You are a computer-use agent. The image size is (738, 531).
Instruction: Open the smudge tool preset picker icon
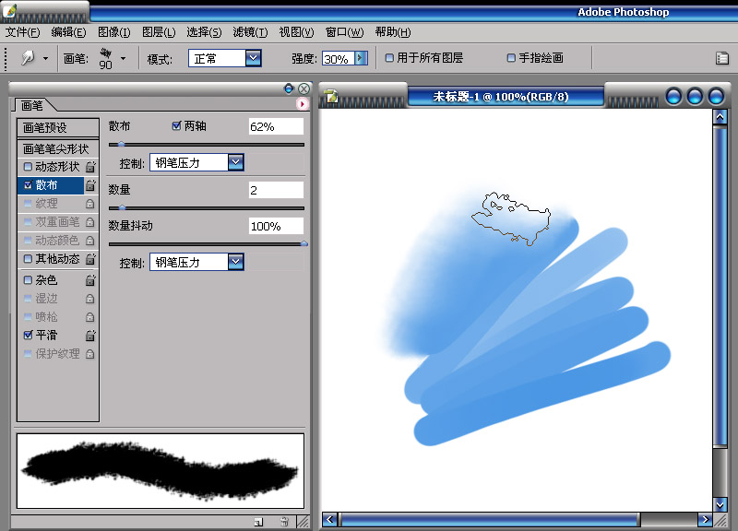(x=28, y=58)
